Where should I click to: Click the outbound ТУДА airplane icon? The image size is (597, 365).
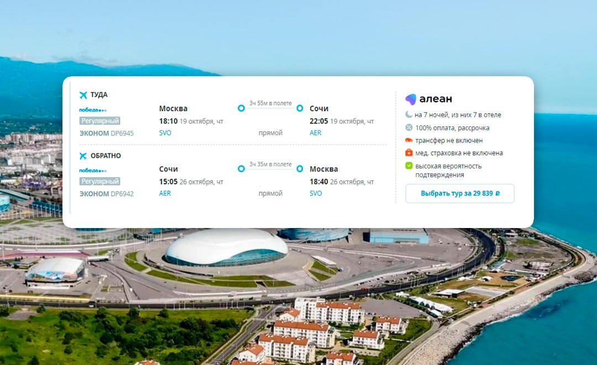tap(83, 94)
